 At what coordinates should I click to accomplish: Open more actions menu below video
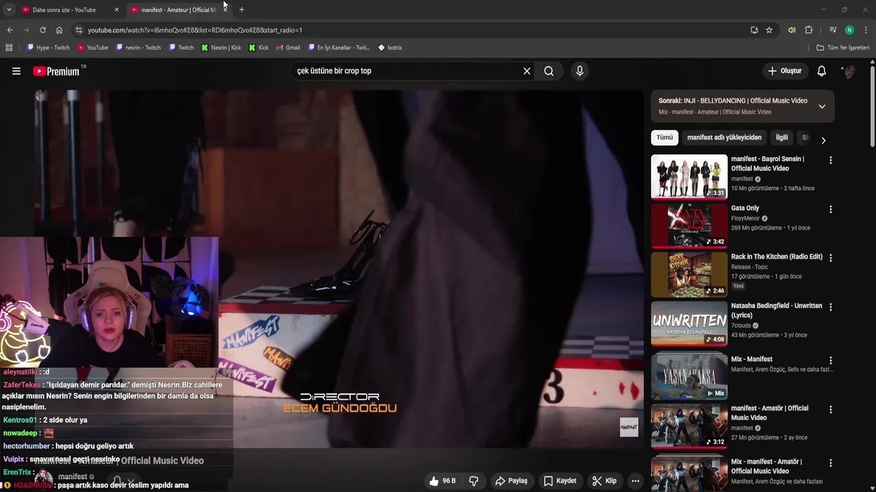[x=635, y=481]
